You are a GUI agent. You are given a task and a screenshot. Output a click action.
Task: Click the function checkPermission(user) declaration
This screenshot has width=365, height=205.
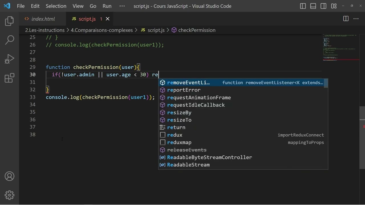[x=93, y=67]
